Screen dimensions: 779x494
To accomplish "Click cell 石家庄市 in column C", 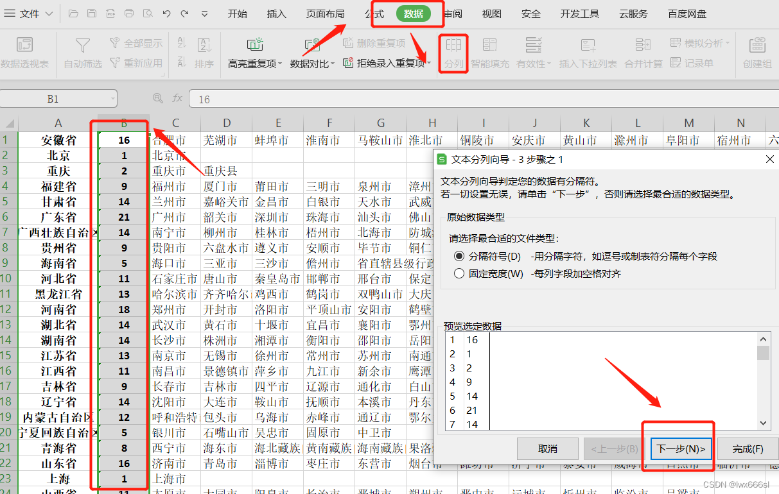I will click(175, 278).
